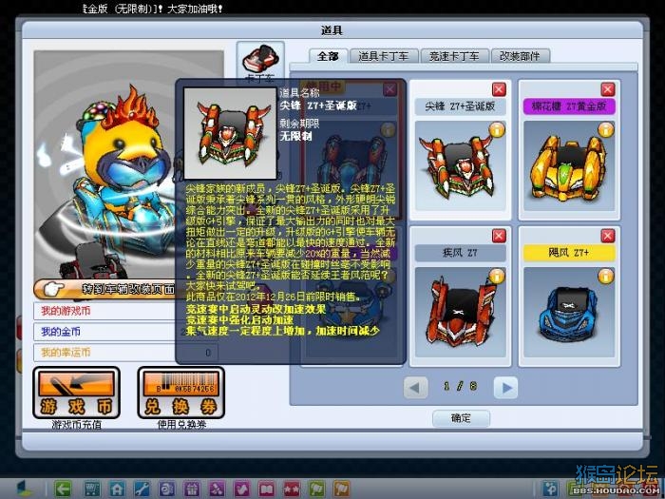
Task: Select the 卡丁车 kart category icon
Action: pos(260,60)
